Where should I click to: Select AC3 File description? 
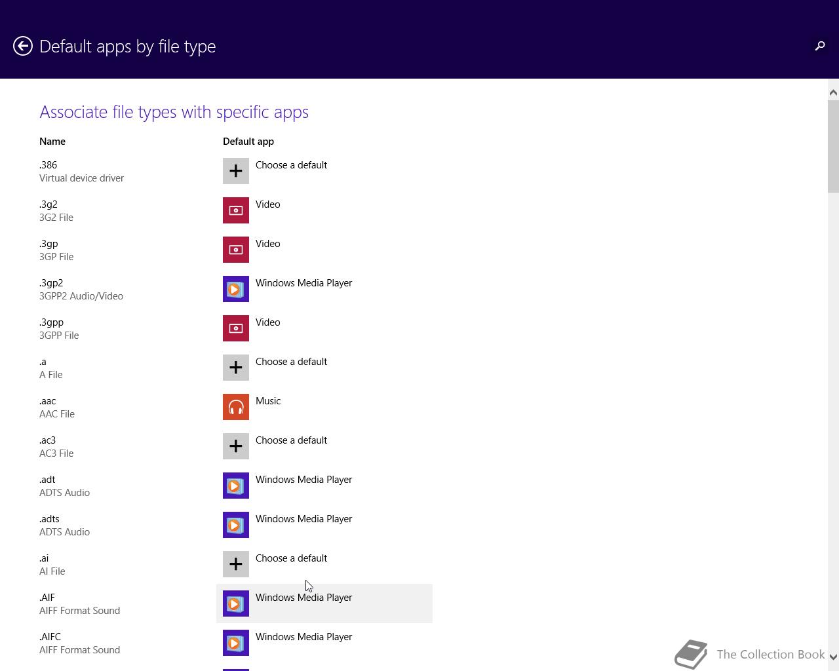56,453
